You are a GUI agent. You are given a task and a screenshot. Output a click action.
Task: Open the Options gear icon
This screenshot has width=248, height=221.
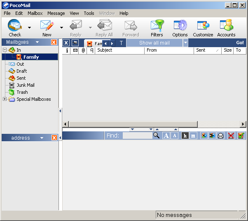pos(180,26)
